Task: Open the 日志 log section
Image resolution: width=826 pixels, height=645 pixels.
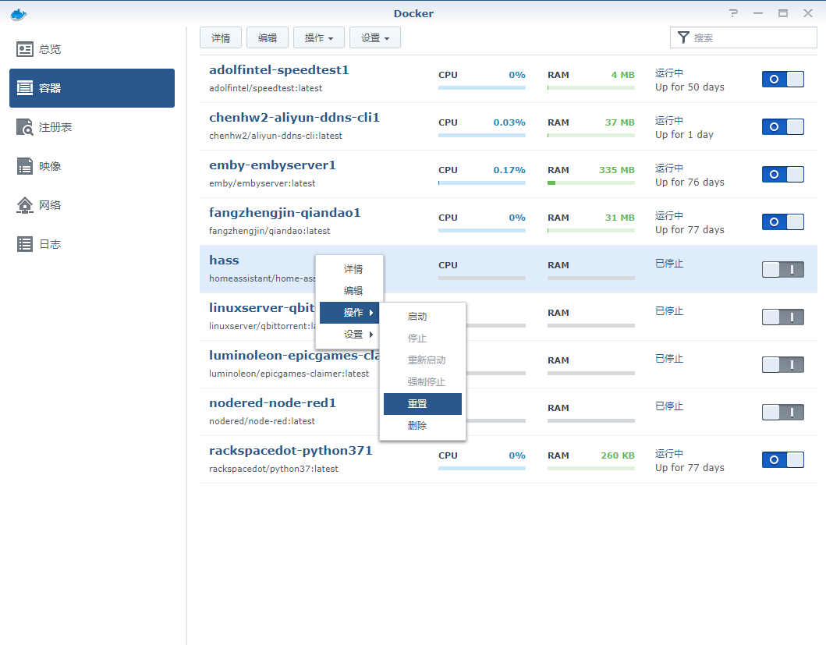Action: [92, 244]
